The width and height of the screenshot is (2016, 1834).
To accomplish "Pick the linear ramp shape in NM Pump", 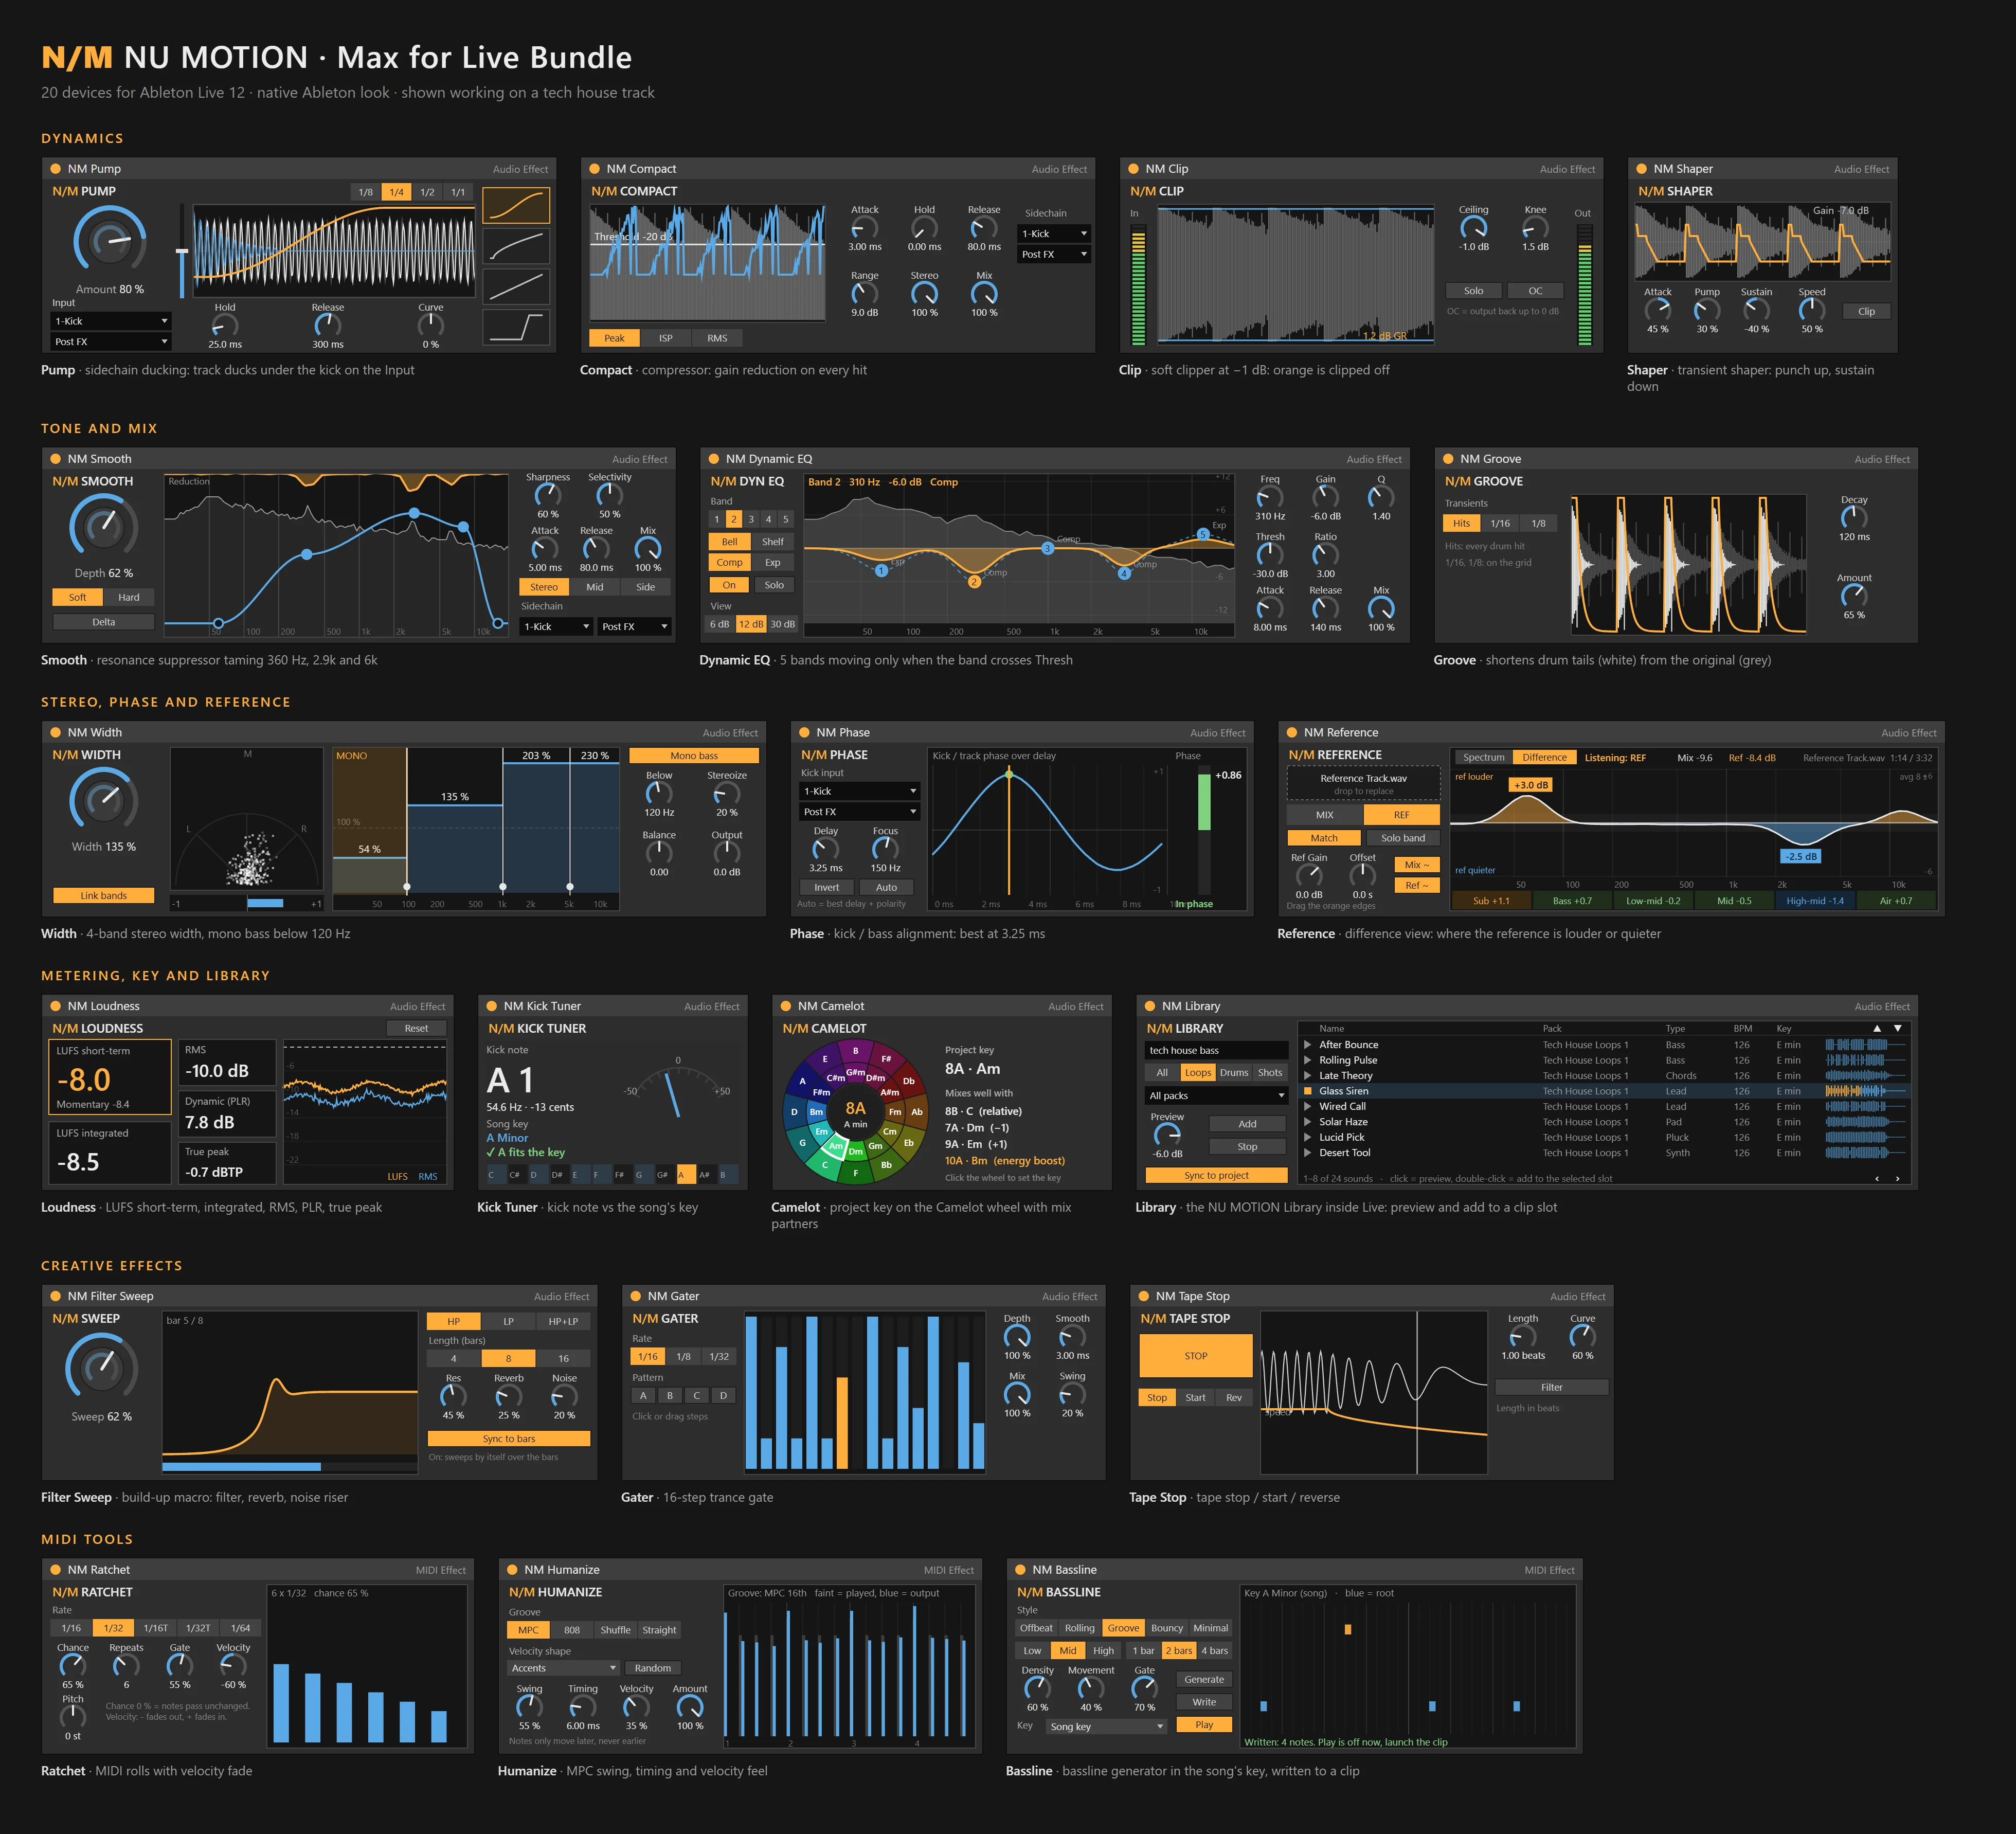I will (516, 287).
